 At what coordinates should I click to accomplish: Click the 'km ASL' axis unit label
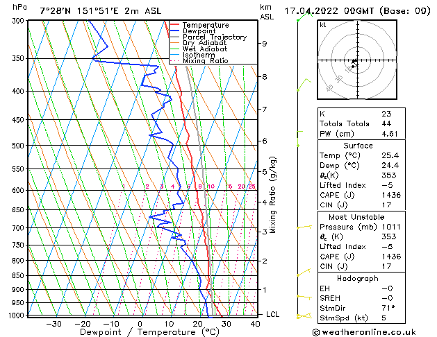pyautogui.click(x=267, y=12)
